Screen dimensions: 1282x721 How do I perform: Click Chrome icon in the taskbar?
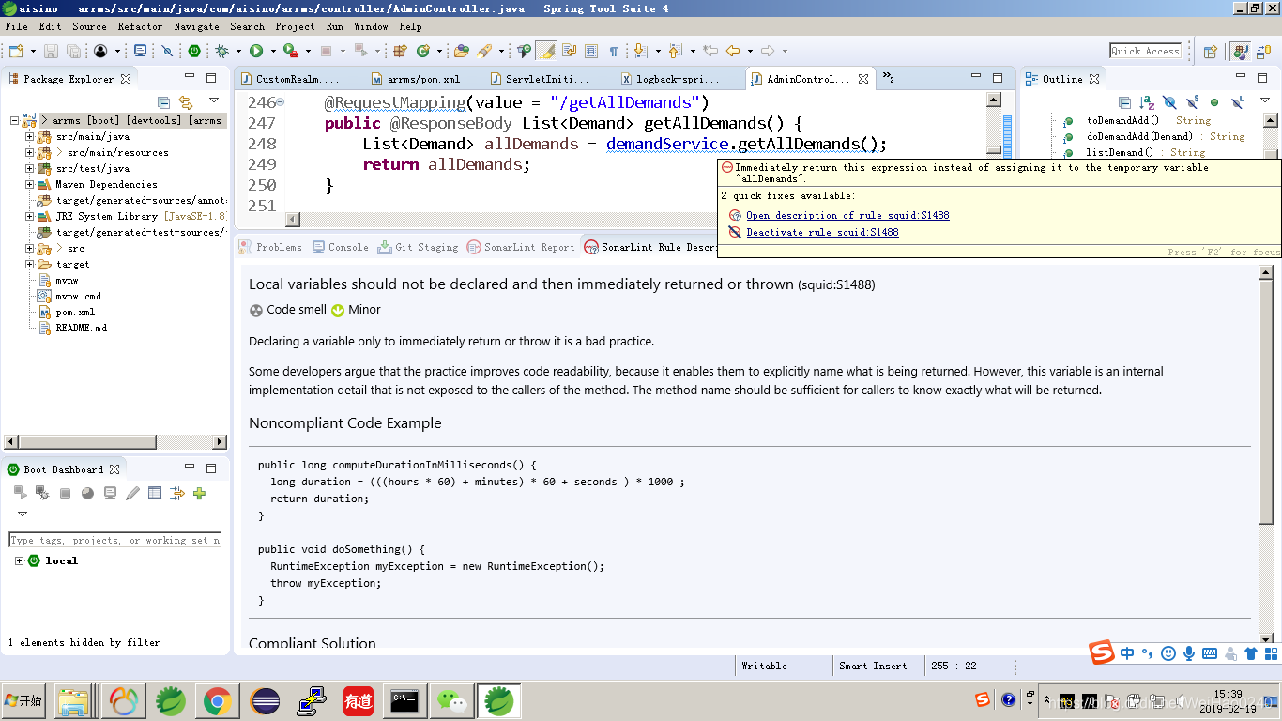[218, 700]
